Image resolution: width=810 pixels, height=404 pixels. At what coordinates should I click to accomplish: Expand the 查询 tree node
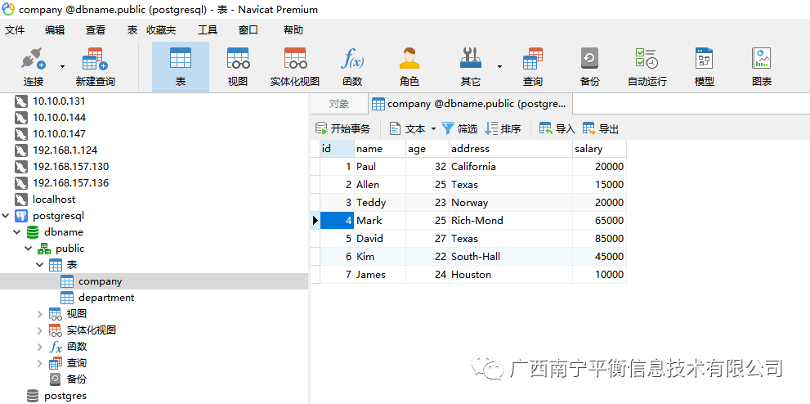40,363
